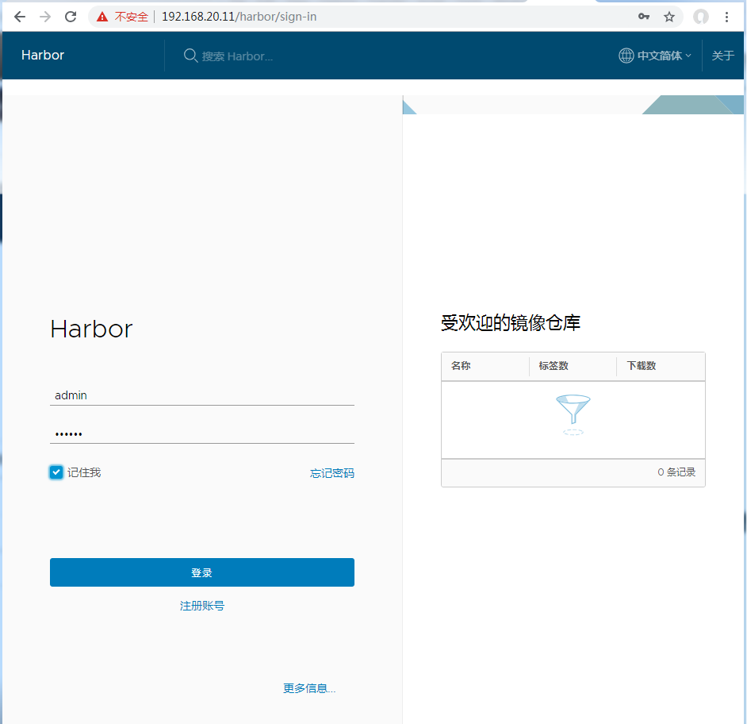Image resolution: width=747 pixels, height=724 pixels.
Task: Click the 受欢迎的镜像仓库 heading
Action: pyautogui.click(x=510, y=323)
